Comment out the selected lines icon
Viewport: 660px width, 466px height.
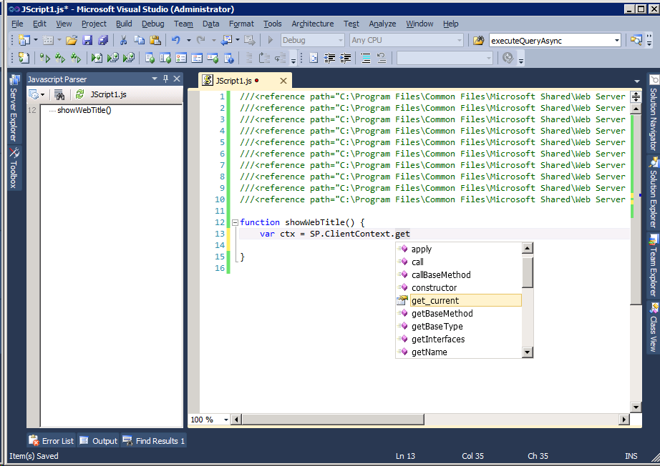coord(366,58)
